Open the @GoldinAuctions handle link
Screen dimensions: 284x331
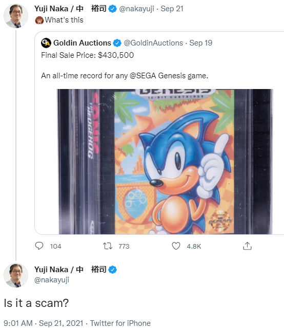pyautogui.click(x=153, y=43)
